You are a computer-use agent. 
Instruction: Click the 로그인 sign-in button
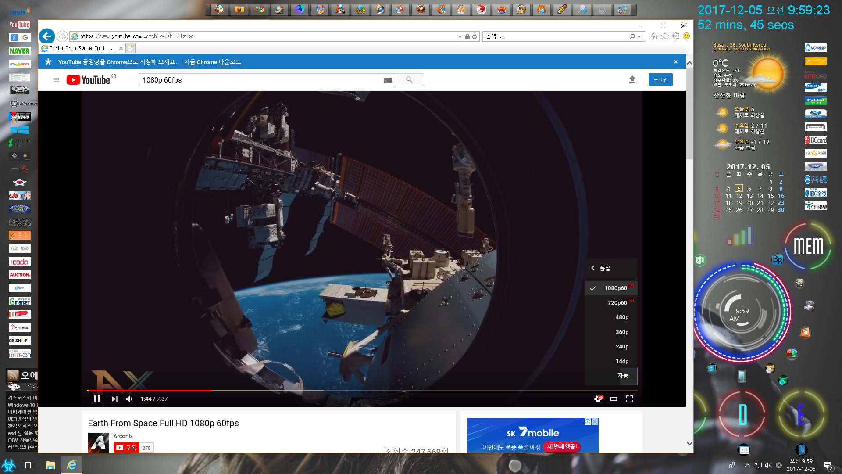click(x=660, y=79)
